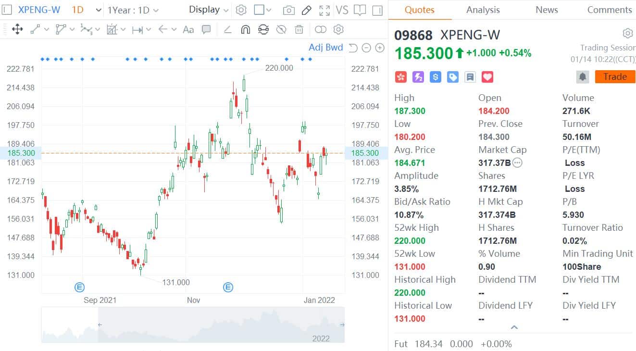
Task: Switch to the Analysis tab
Action: click(x=483, y=9)
